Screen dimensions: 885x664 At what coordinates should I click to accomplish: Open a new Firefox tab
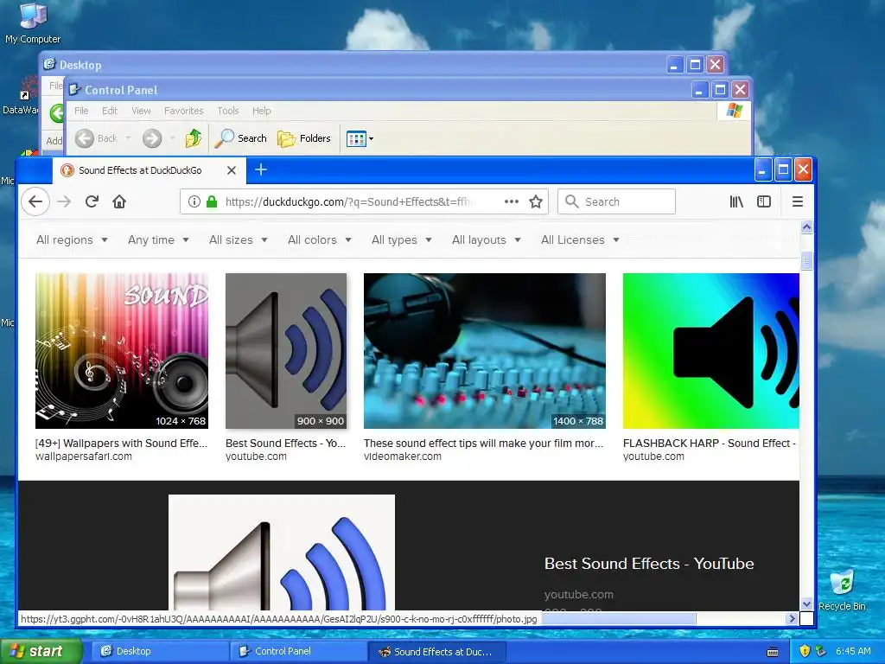[261, 169]
